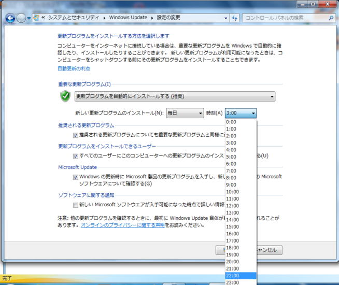Select 21:00 in the time list
Screen dimensions: 339x285
point(241,268)
